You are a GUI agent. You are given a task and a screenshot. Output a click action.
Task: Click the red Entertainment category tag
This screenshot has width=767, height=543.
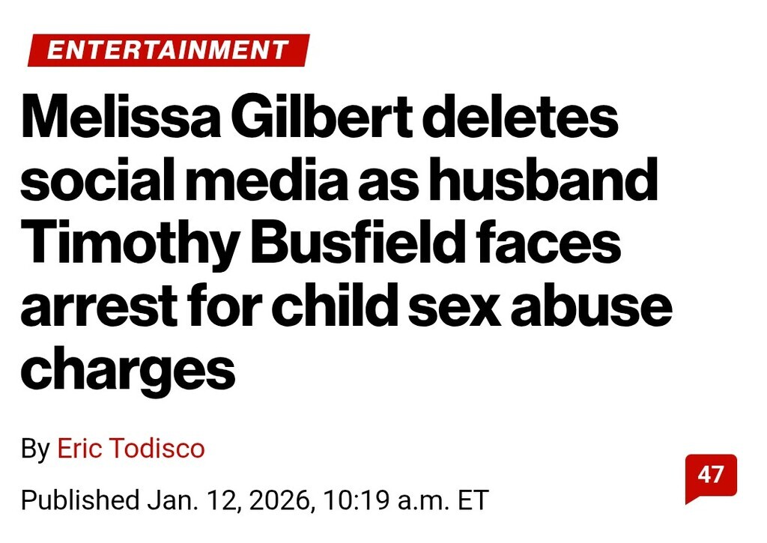(x=168, y=50)
